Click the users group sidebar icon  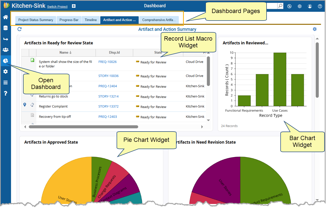tap(5, 50)
